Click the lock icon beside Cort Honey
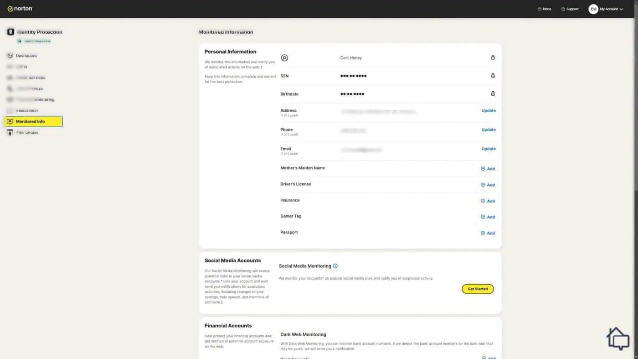 (x=493, y=57)
